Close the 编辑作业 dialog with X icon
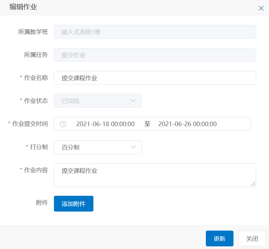 (x=261, y=8)
